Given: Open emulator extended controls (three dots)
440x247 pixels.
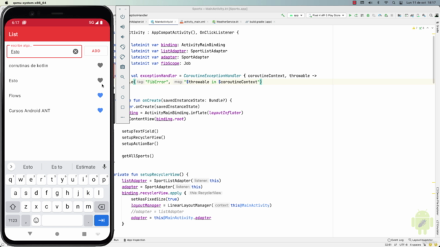Looking at the screenshot, I should tap(122, 117).
